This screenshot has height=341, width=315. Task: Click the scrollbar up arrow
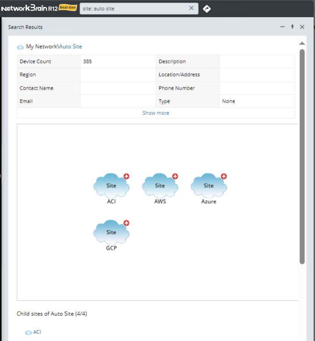(x=302, y=43)
